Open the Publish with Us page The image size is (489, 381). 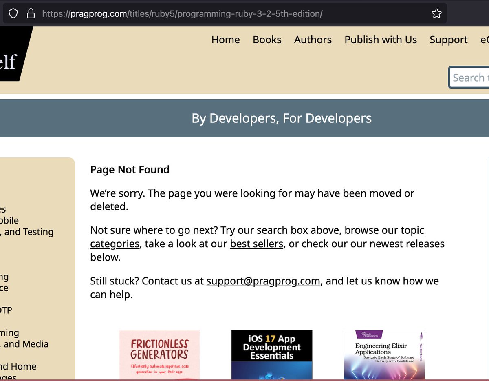(381, 40)
